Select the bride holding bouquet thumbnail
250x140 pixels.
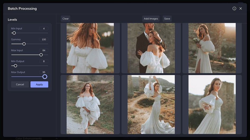tap(212, 48)
